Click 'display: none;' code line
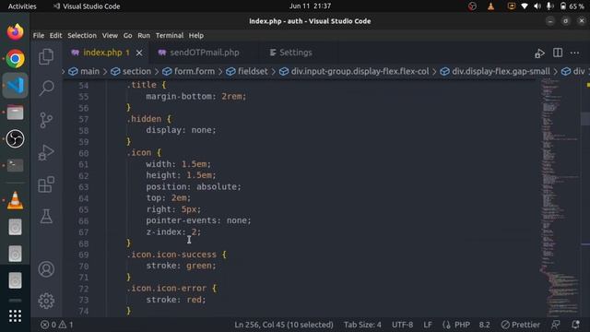The height and width of the screenshot is (332, 590). (181, 130)
